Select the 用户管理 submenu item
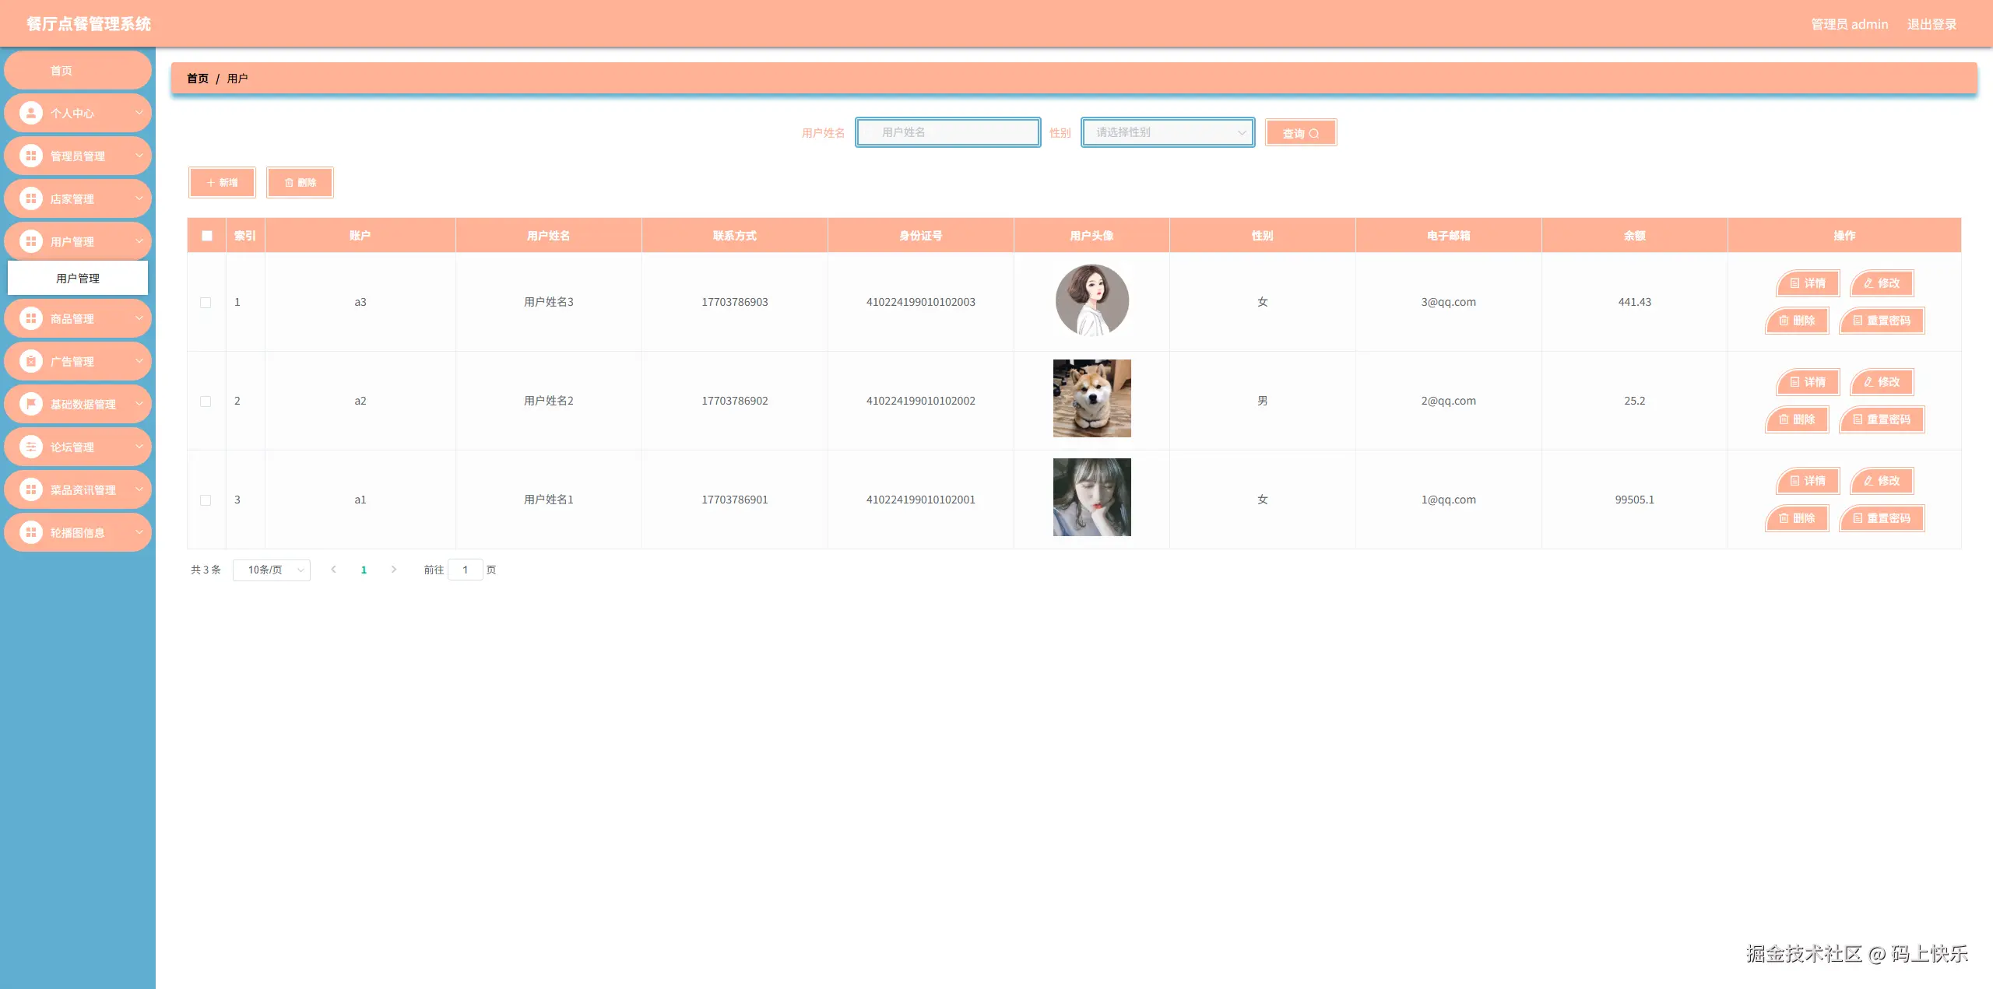The image size is (1993, 989). 78,279
